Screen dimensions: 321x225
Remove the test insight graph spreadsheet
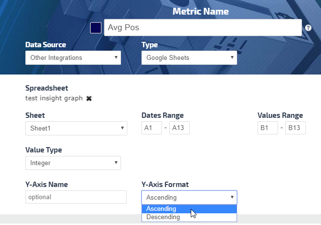click(89, 98)
